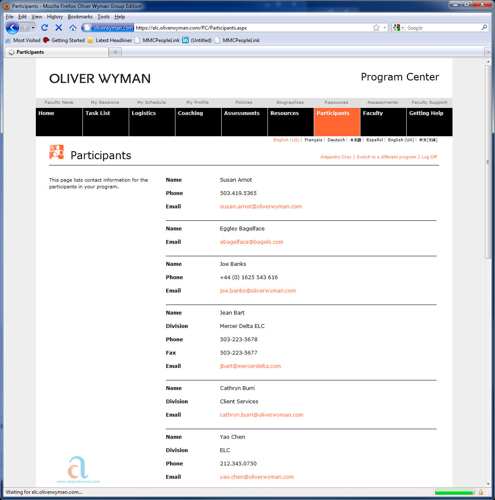
Task: Open the Task List navigation tab
Action: pyautogui.click(x=106, y=122)
